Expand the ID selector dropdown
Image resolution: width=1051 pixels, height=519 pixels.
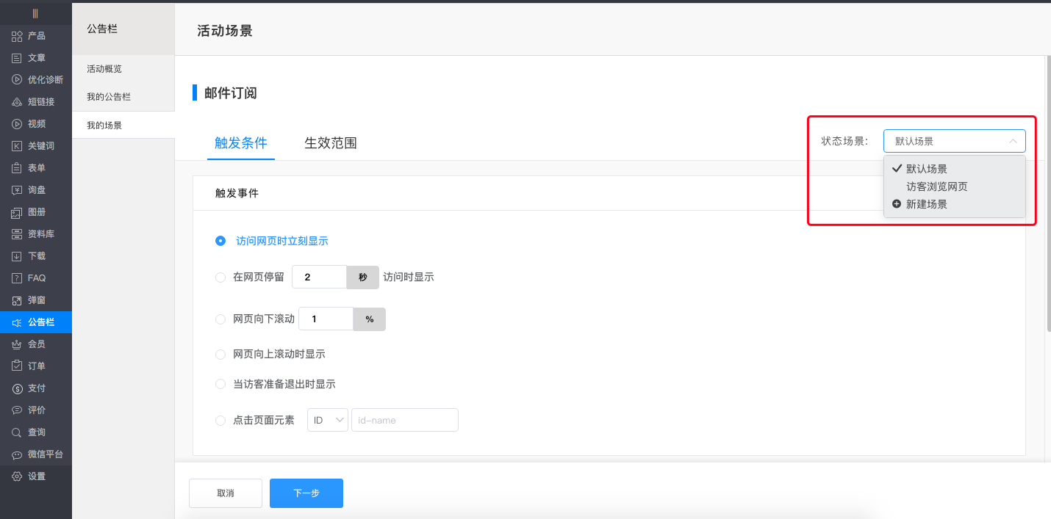click(x=327, y=419)
